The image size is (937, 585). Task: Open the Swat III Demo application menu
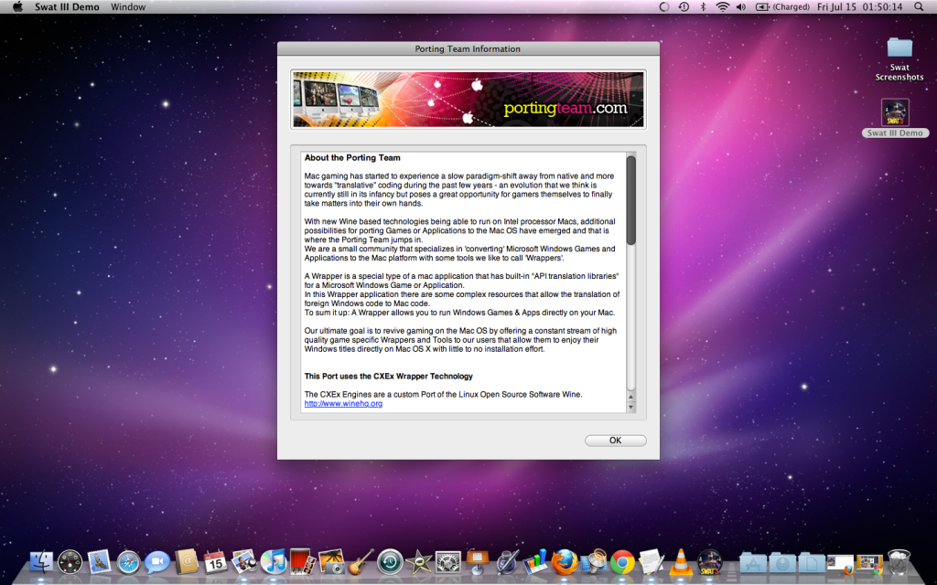67,7
